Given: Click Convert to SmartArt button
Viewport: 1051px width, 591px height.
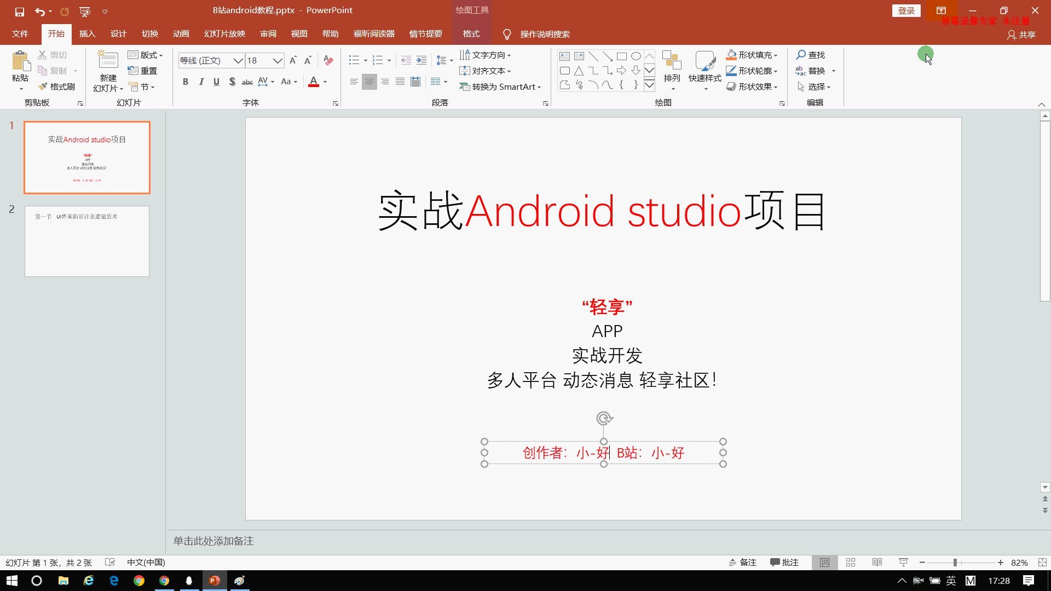Looking at the screenshot, I should pos(500,86).
